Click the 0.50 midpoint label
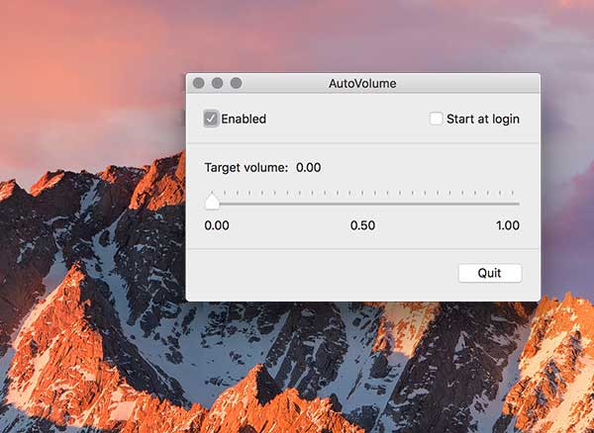Image resolution: width=594 pixels, height=433 pixels. [x=362, y=225]
